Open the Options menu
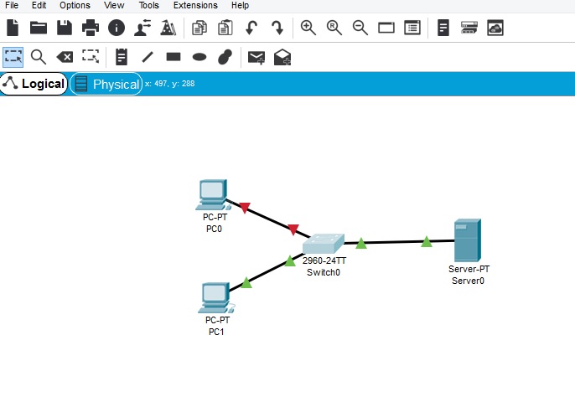Viewport: 575px width, 397px height. click(75, 6)
